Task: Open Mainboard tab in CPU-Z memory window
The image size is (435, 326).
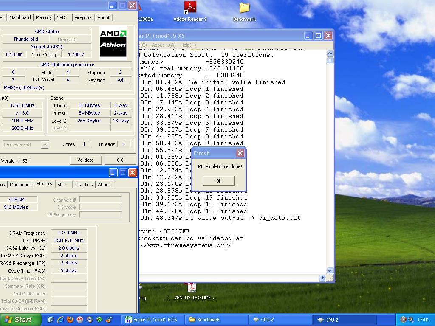Action: click(20, 185)
